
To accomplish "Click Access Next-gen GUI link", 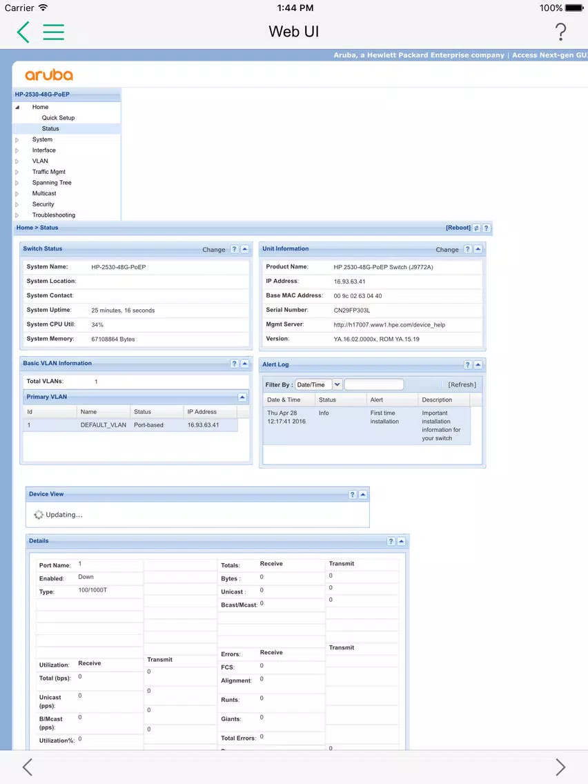I will coord(549,55).
